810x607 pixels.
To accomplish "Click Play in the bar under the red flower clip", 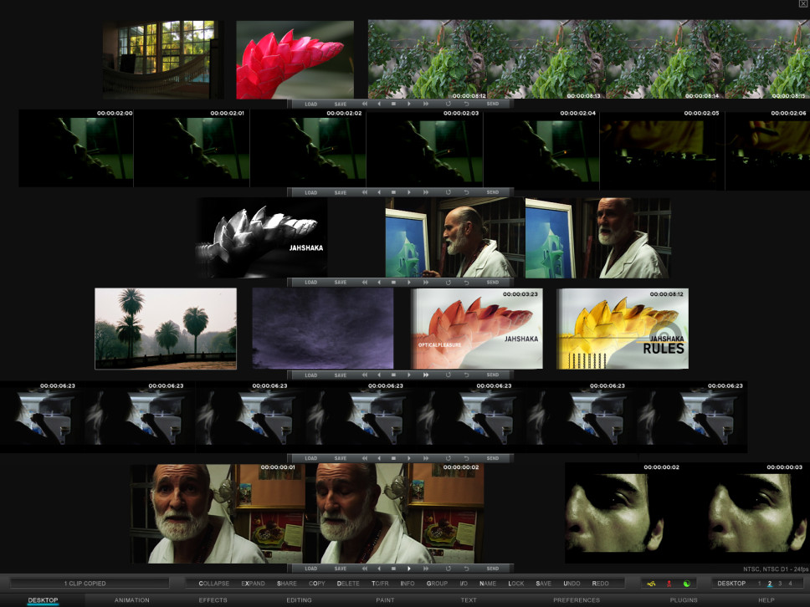I will pyautogui.click(x=409, y=104).
